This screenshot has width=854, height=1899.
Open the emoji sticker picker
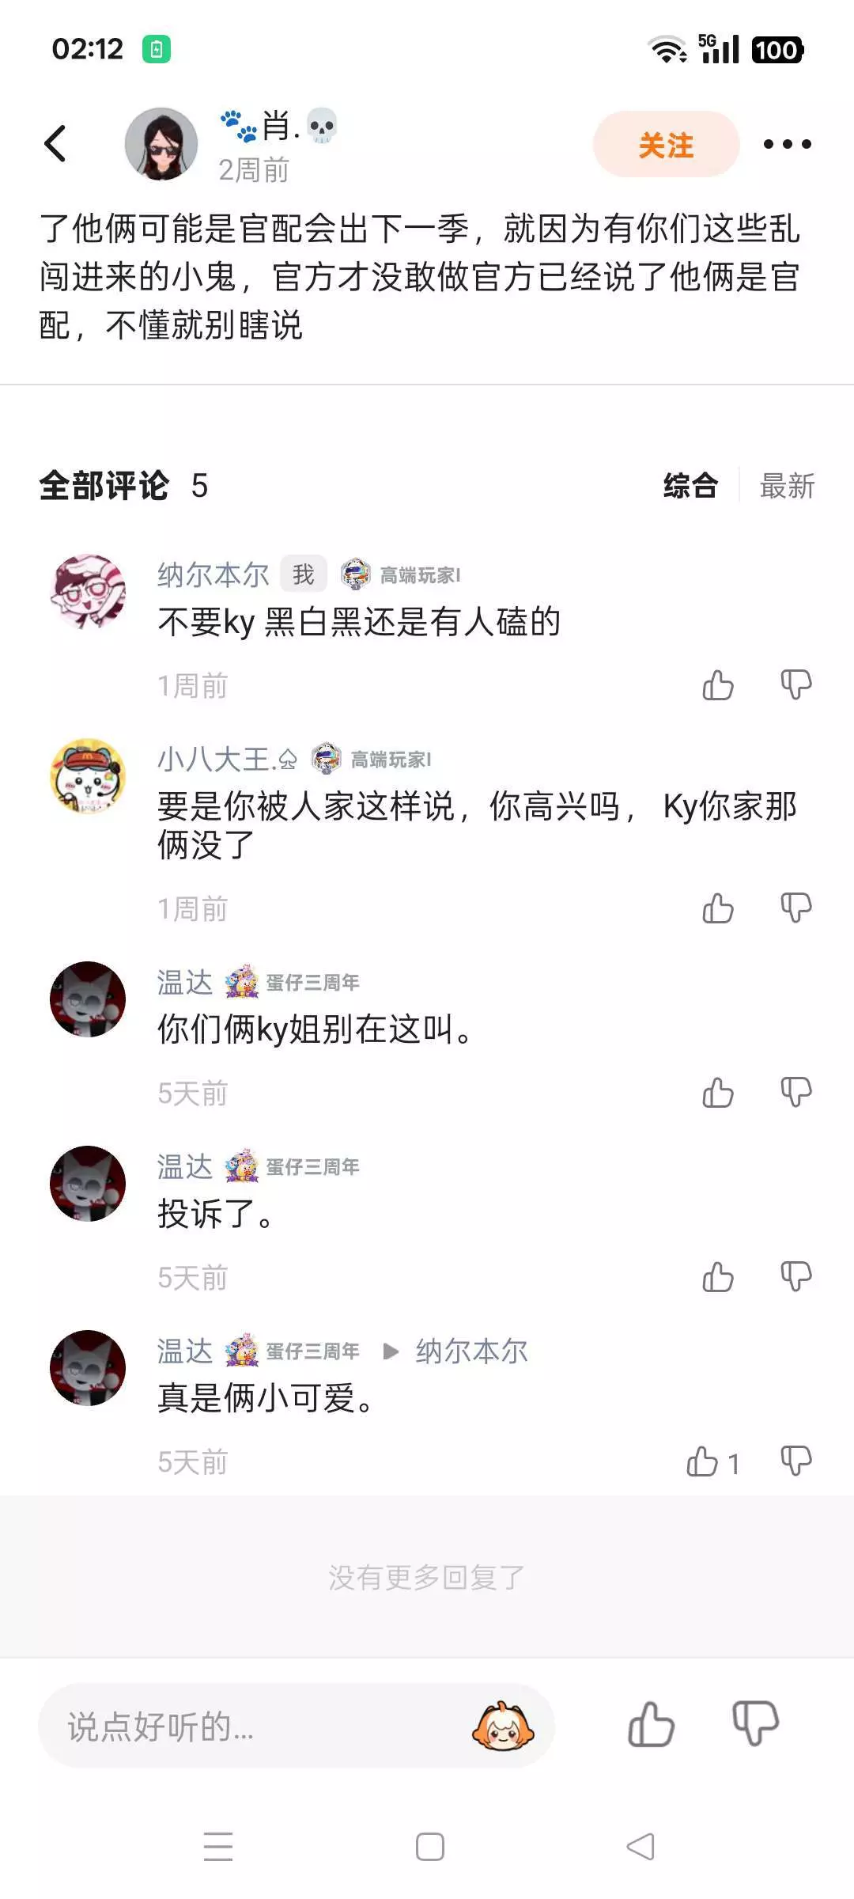[x=503, y=1726]
